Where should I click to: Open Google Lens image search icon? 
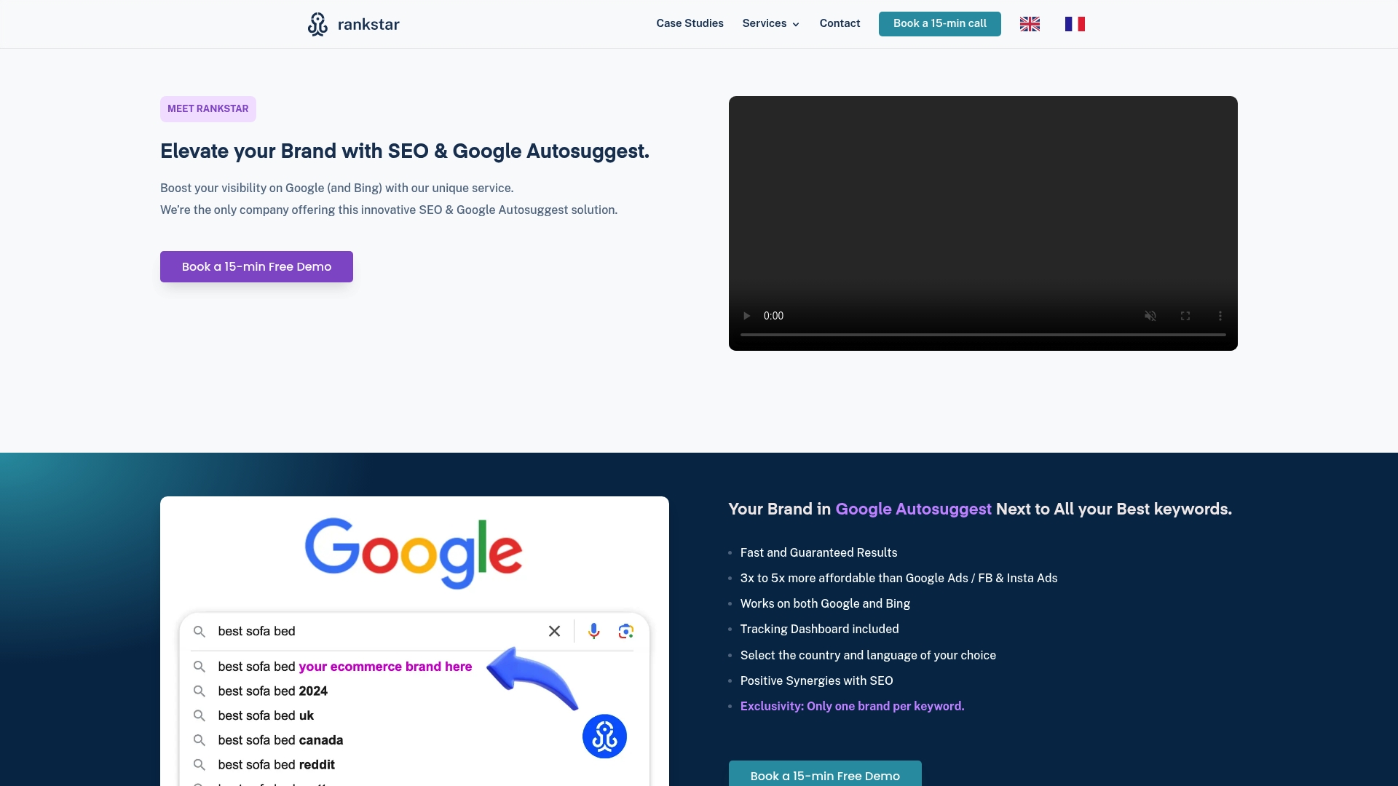point(626,631)
